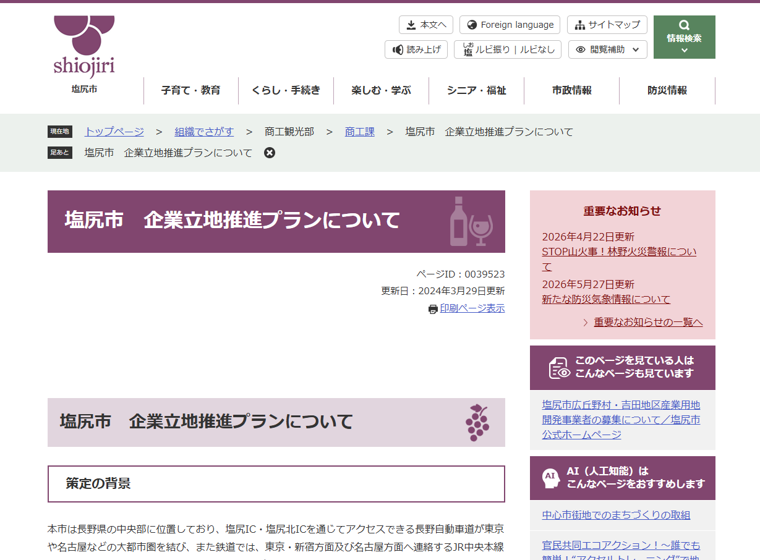Viewport: 760px width, 560px height.
Task: Go to 組織でさがす breadcrumb link
Action: point(205,132)
